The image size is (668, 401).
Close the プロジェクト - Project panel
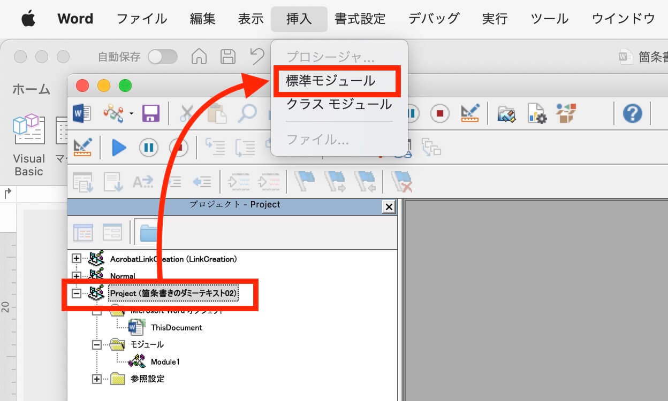coord(389,206)
